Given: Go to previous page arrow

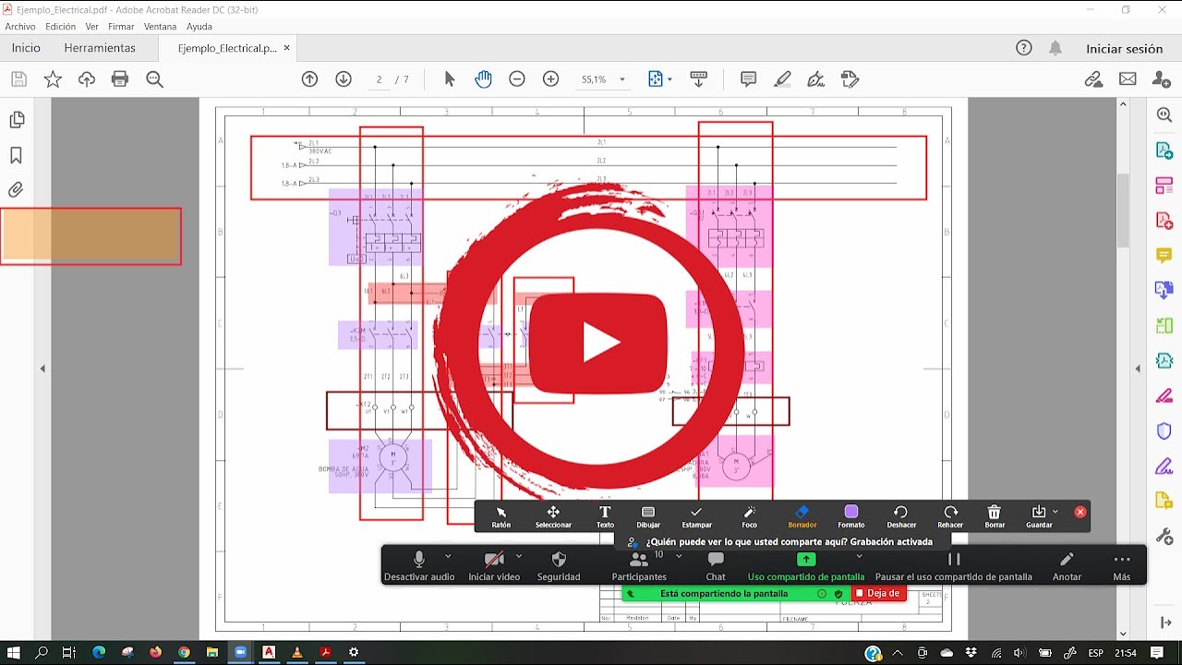Looking at the screenshot, I should [x=310, y=79].
